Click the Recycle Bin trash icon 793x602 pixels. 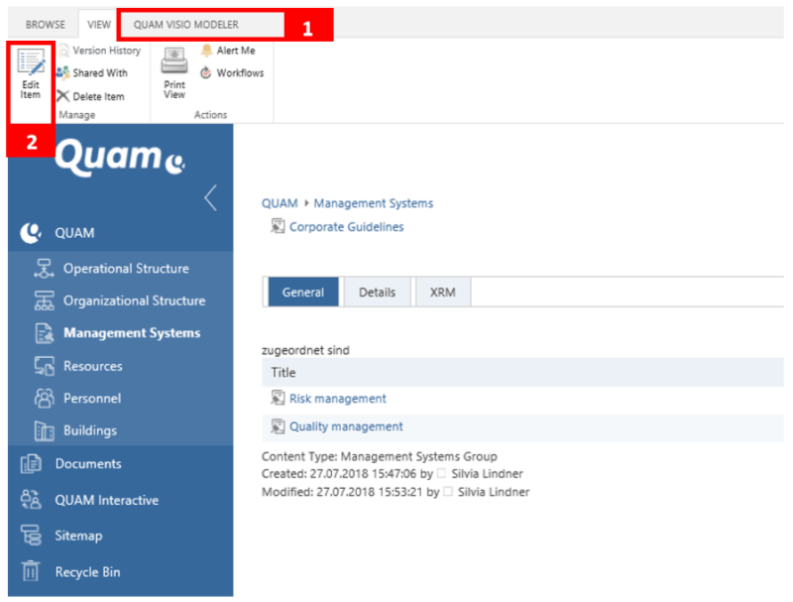point(31,571)
